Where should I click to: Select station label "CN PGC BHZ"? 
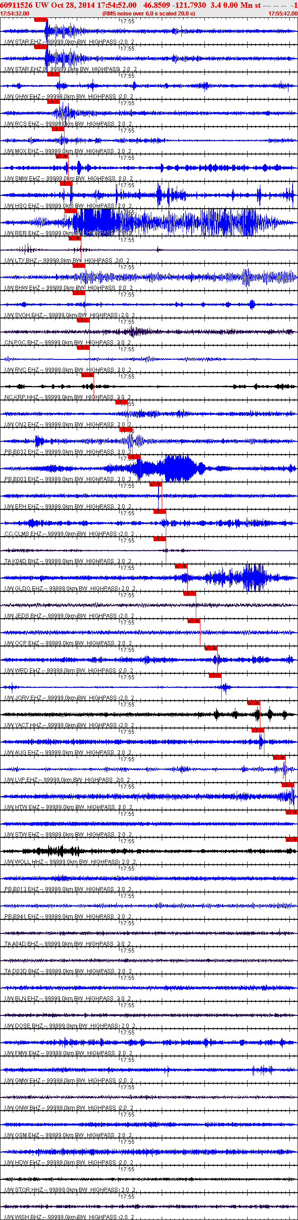click(22, 343)
